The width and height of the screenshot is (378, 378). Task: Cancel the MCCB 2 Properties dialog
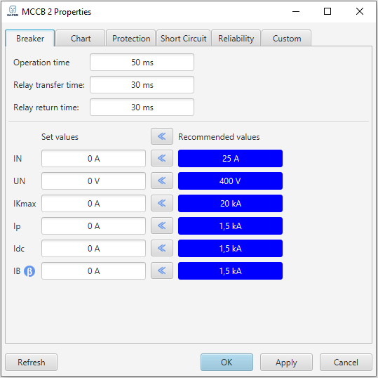coord(346,363)
